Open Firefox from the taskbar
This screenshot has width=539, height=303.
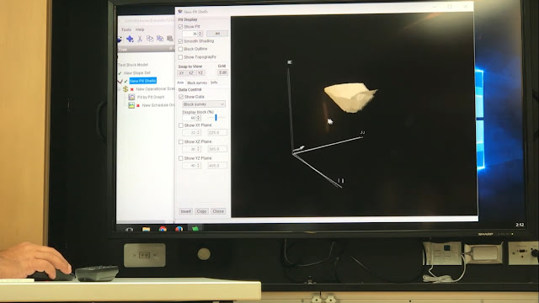click(179, 229)
